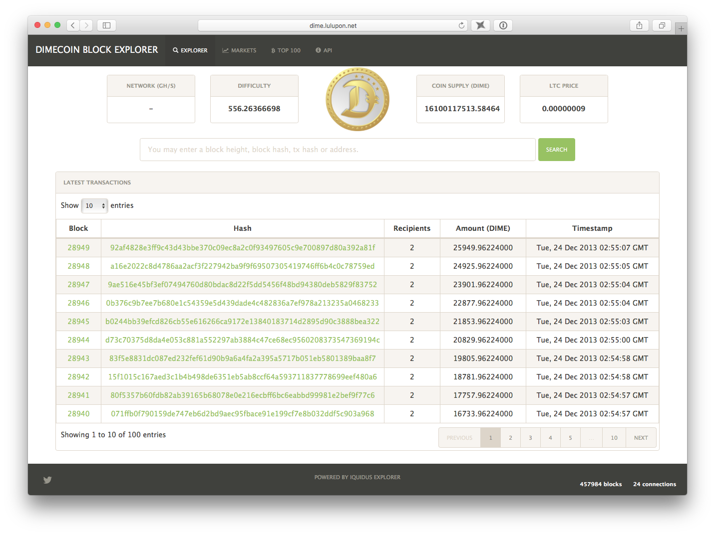Open the Twitter bird icon in footer
This screenshot has height=535, width=715.
click(x=47, y=480)
